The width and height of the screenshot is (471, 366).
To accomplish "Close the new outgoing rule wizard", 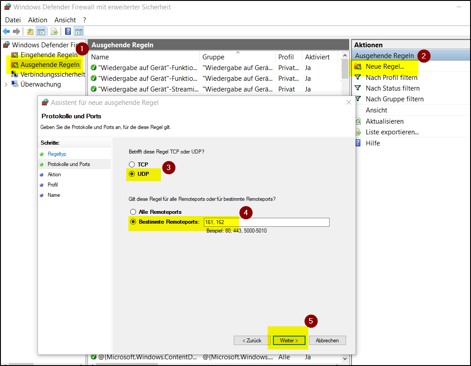I will pos(348,103).
